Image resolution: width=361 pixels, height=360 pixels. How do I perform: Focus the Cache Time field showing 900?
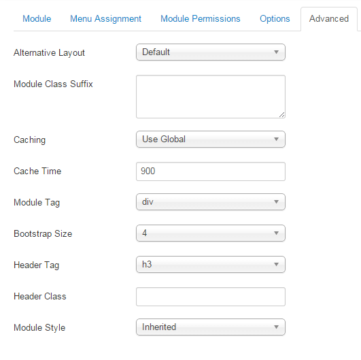211,171
